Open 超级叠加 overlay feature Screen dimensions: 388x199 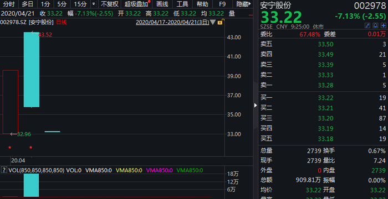point(137,4)
